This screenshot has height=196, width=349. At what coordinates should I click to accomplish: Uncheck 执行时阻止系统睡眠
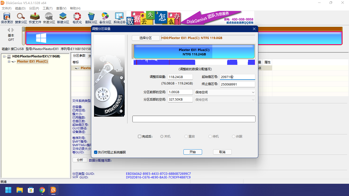96,152
